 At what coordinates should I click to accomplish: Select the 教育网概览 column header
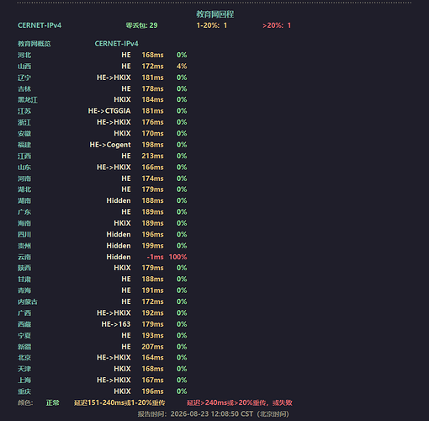coord(34,44)
